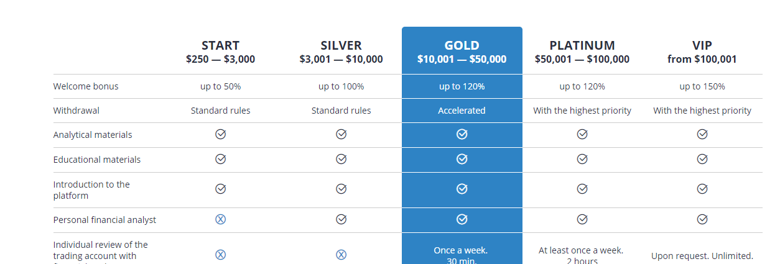Click the SILVER plan title
Viewport: 780px width, 264px height.
point(341,46)
